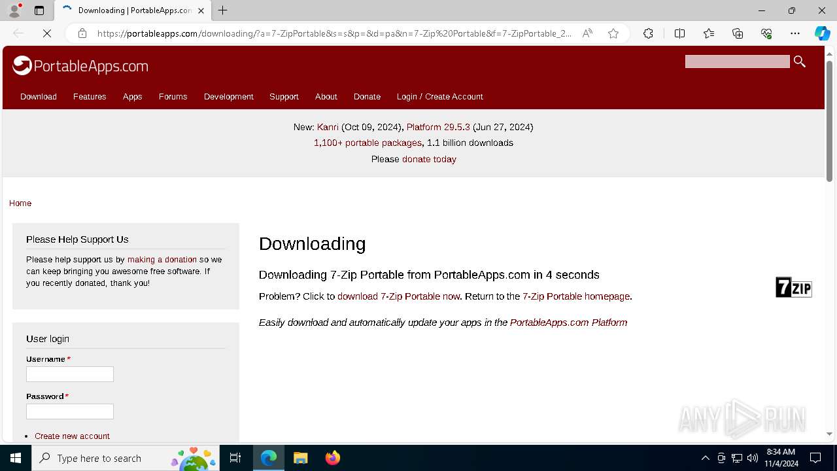Focus the Password input field

(70, 411)
